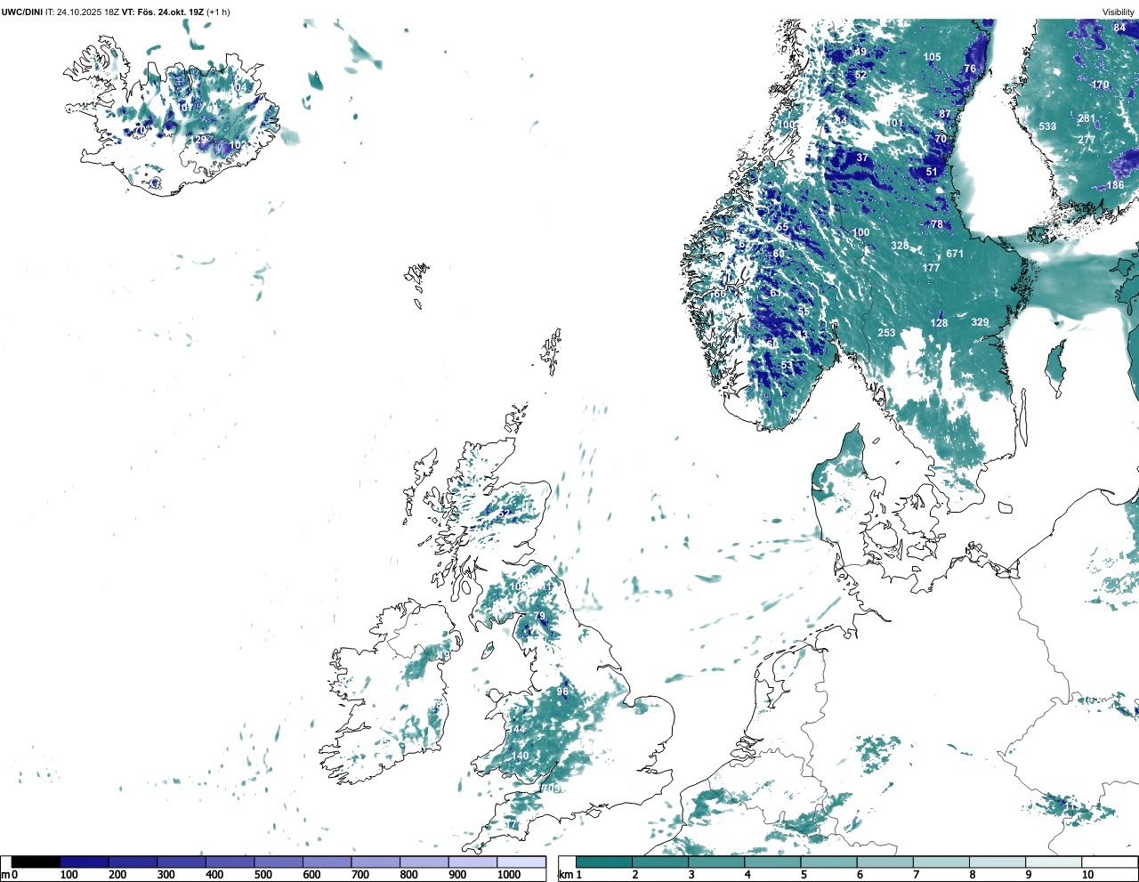This screenshot has width=1139, height=882.
Task: Select the 300–400 m legend swatch
Action: (182, 862)
